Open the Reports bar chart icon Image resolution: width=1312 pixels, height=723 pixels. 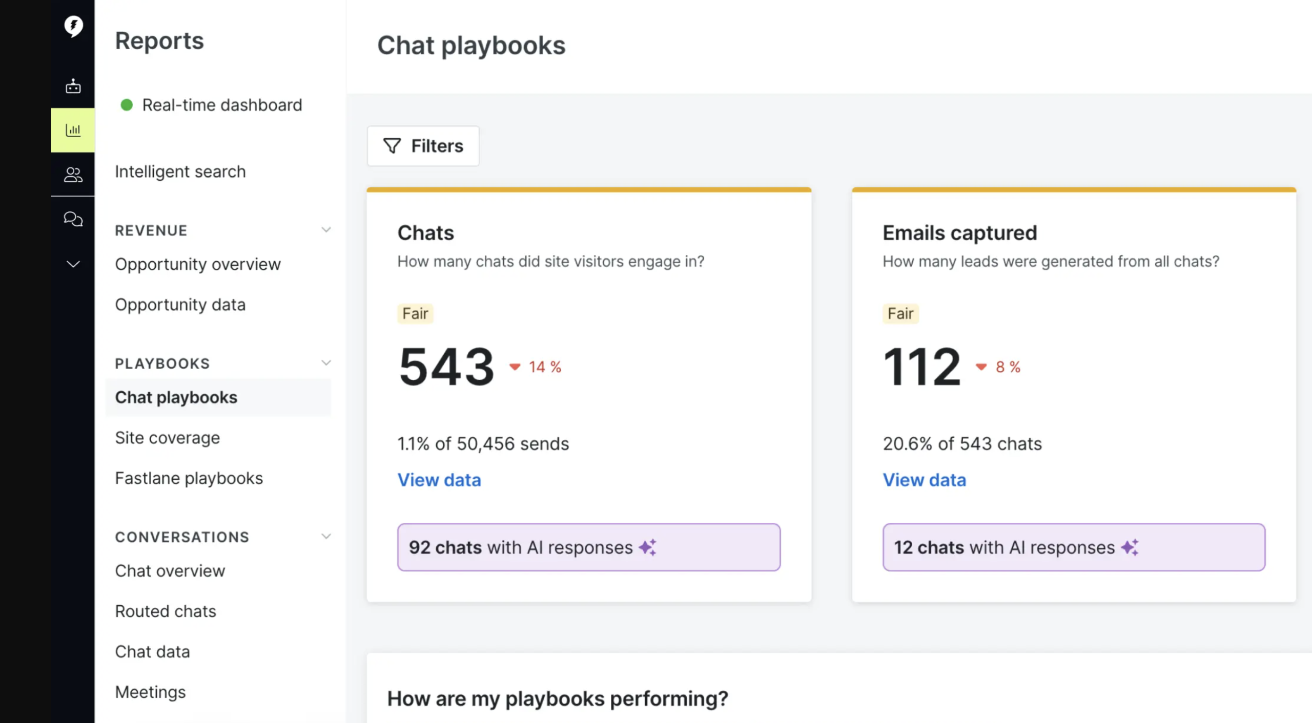(73, 130)
